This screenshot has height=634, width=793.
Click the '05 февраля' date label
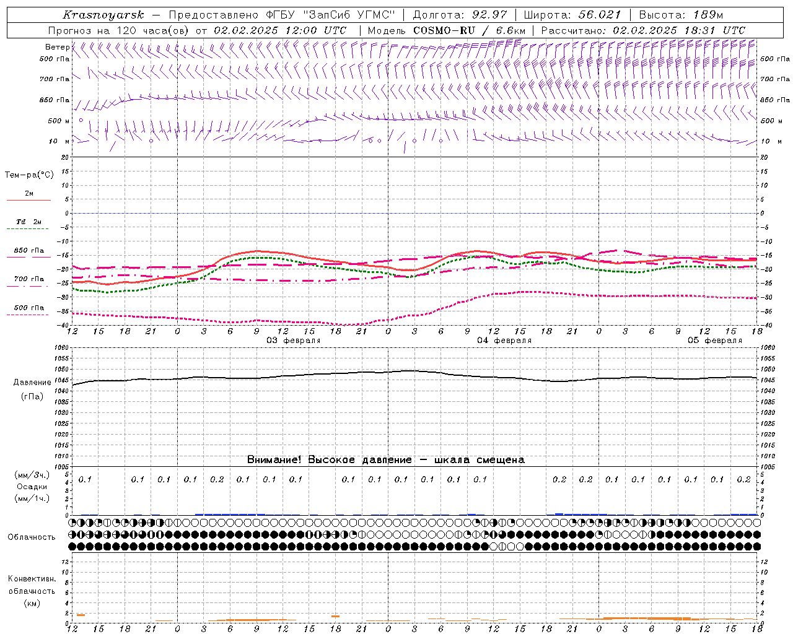(715, 341)
